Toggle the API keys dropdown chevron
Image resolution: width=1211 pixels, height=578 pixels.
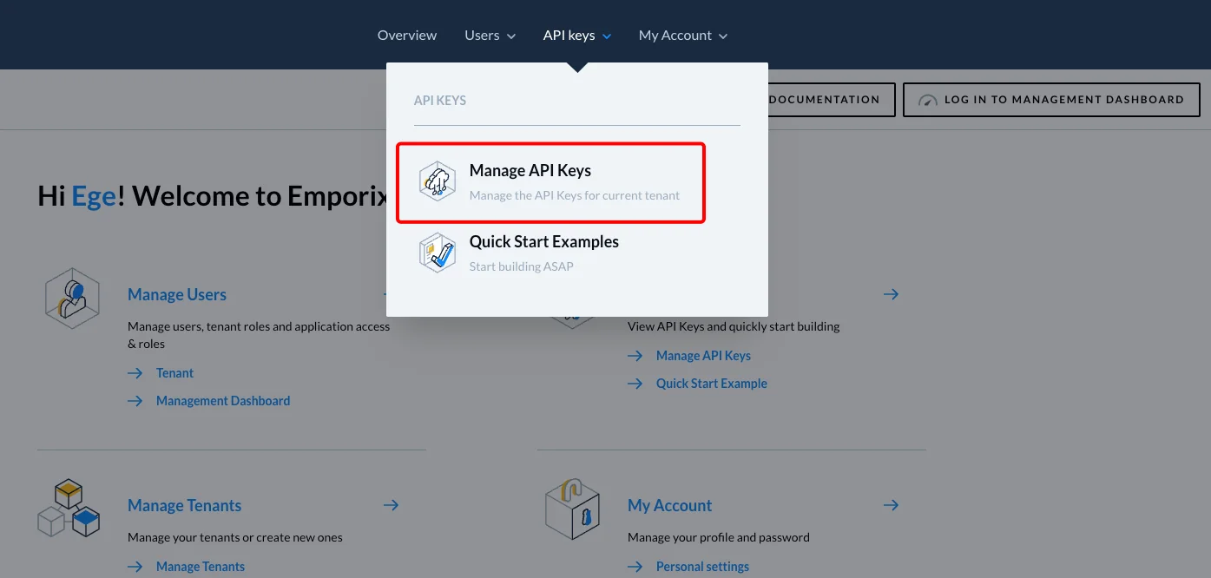point(607,36)
